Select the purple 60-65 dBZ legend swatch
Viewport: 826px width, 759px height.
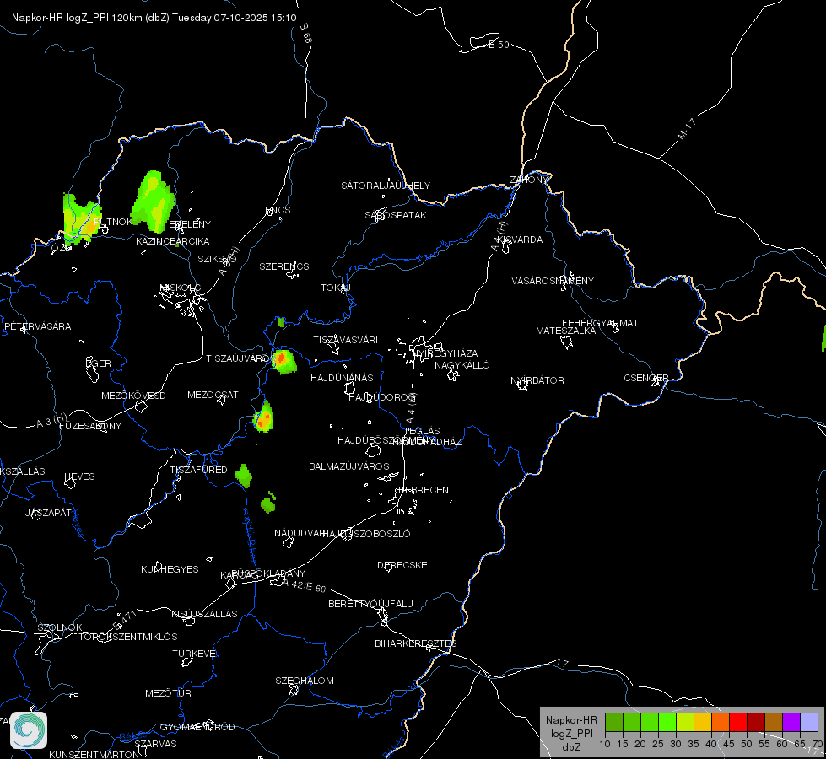[x=791, y=722]
